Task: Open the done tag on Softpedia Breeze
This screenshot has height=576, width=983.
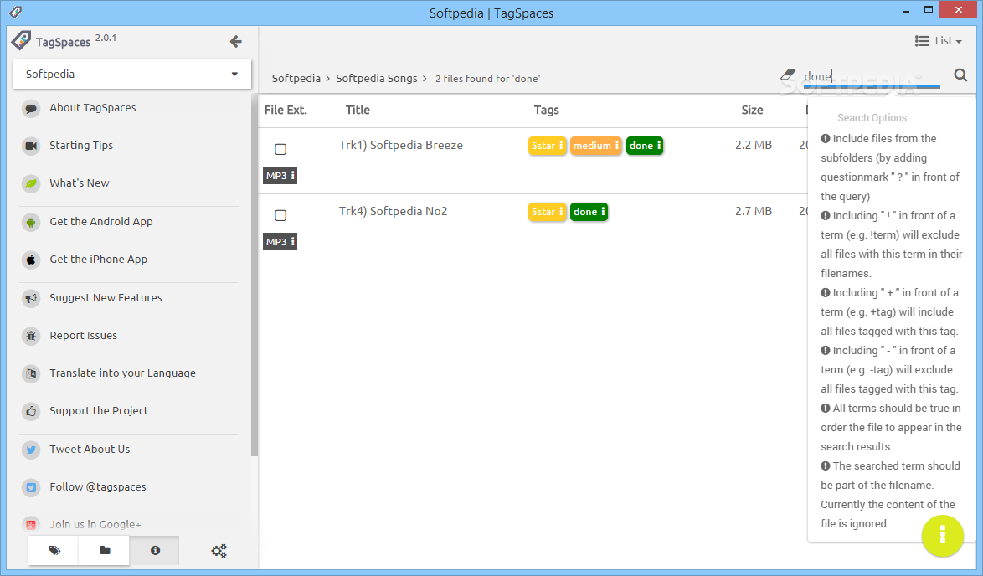Action: click(x=645, y=146)
